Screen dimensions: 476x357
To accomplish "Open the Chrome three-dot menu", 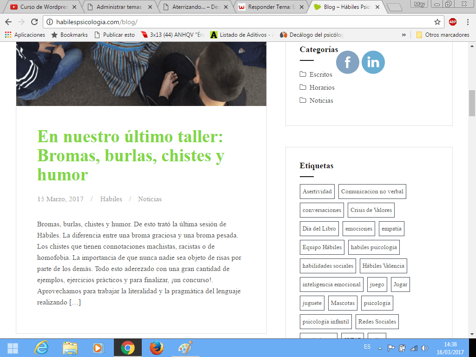I will click(468, 22).
